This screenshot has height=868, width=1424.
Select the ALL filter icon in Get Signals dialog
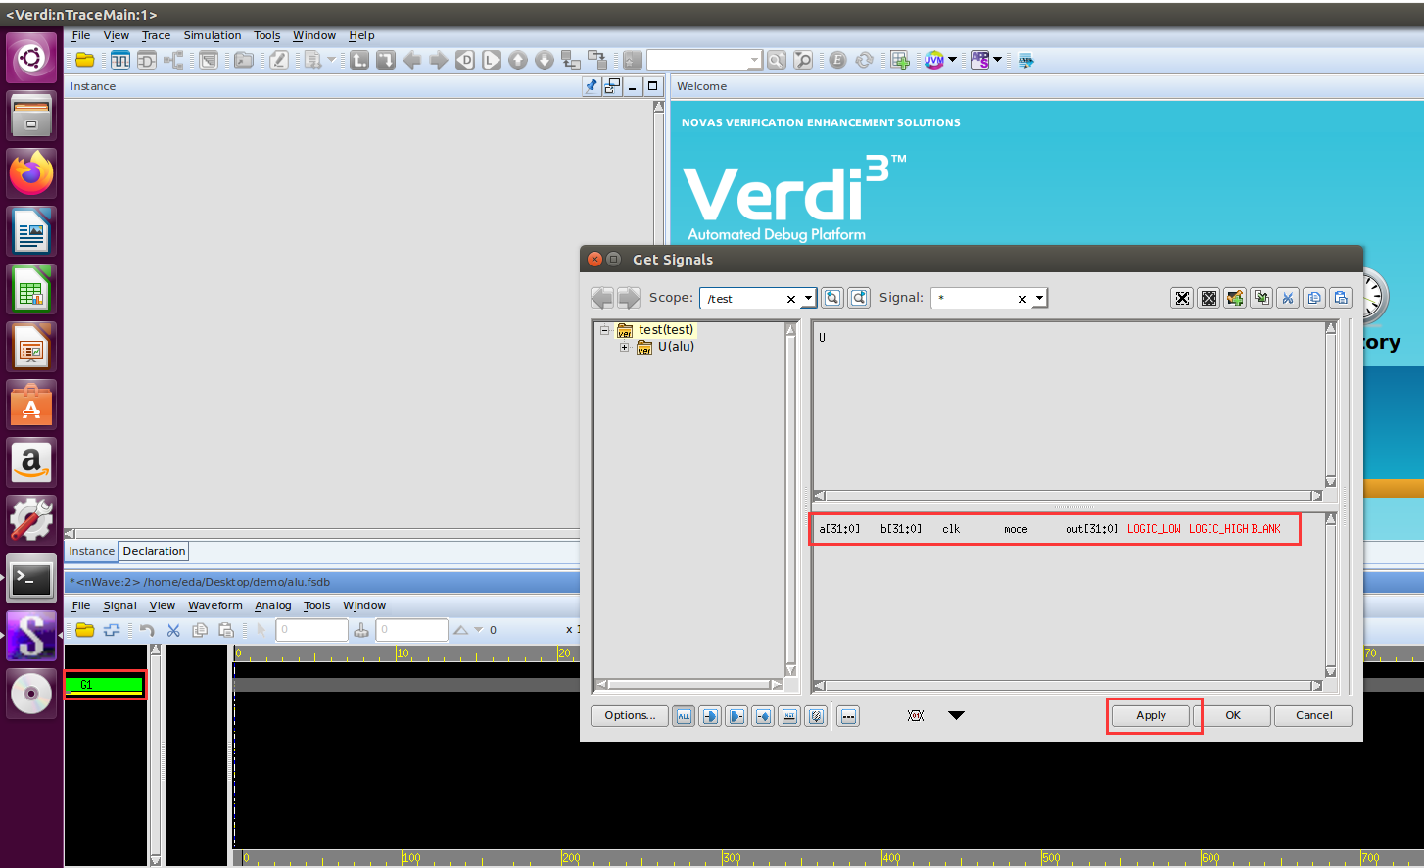pos(684,716)
